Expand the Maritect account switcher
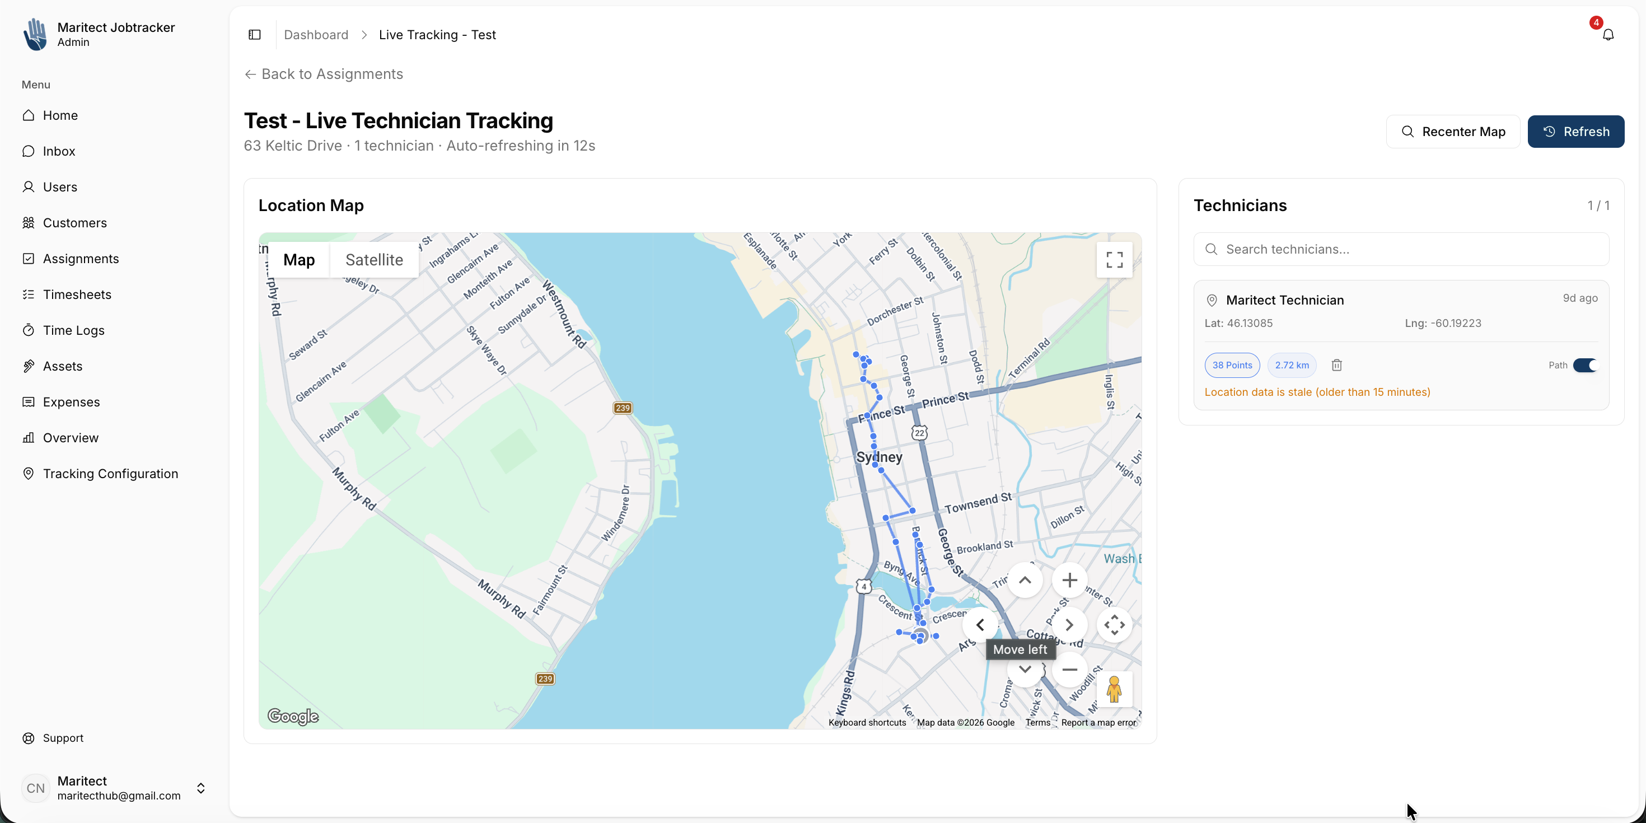This screenshot has width=1646, height=823. 200,788
